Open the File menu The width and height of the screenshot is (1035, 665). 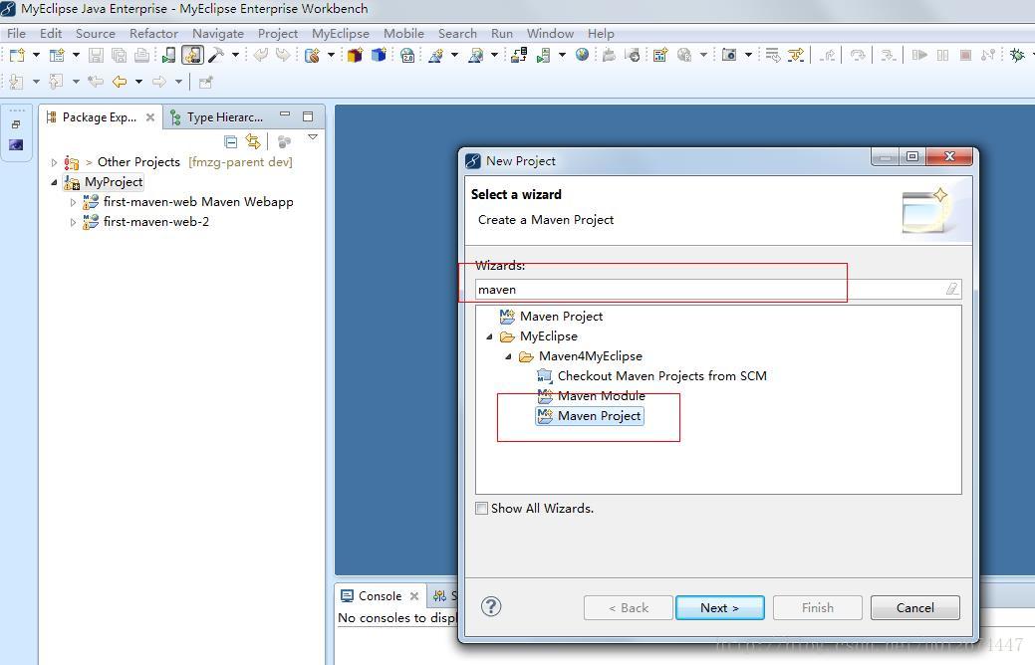pyautogui.click(x=17, y=33)
